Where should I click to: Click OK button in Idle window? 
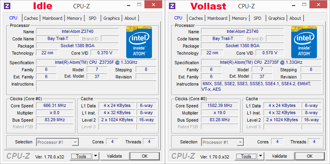click(x=145, y=156)
